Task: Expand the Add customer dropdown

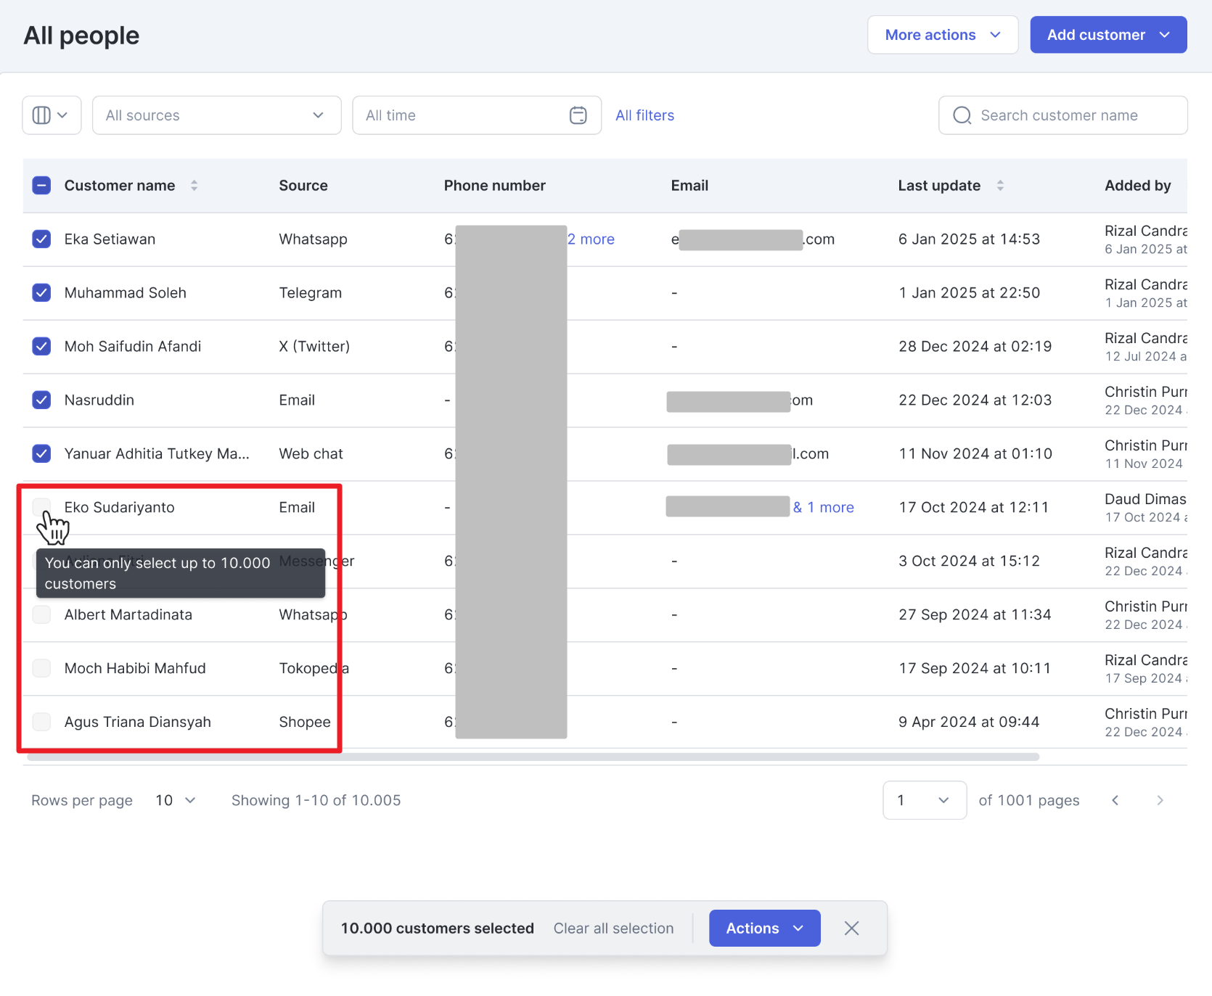Action: [1108, 35]
